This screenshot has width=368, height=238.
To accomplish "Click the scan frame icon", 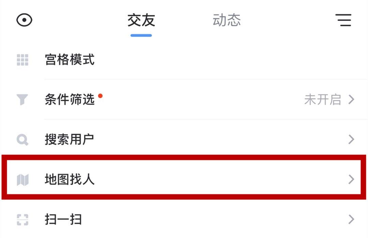I will tap(22, 219).
